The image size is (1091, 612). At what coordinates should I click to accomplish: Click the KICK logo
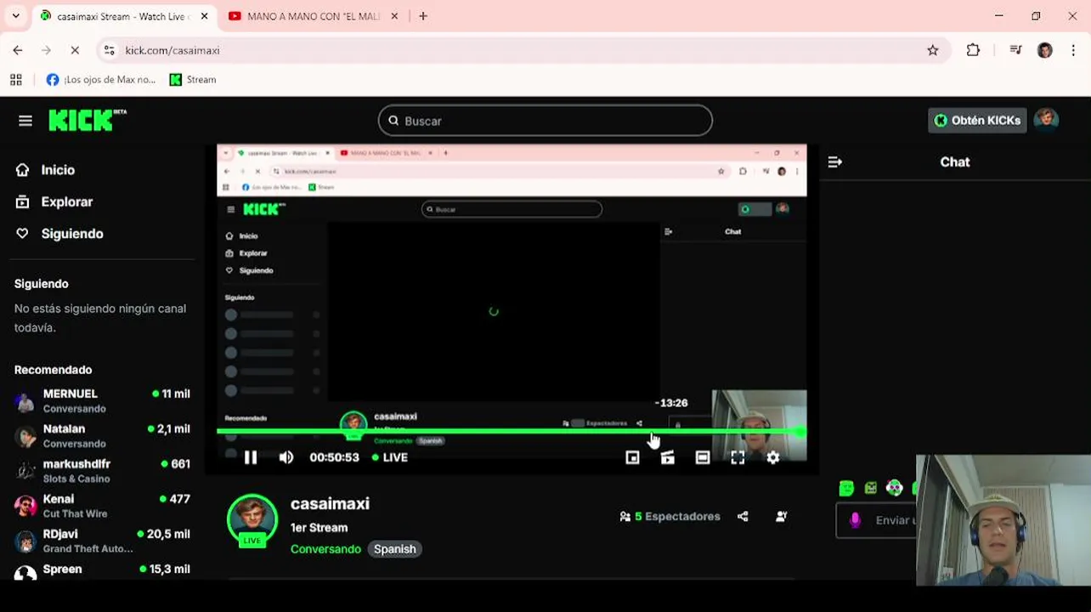click(x=87, y=121)
